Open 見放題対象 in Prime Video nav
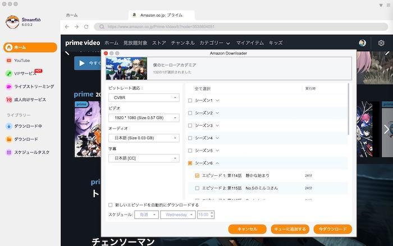393x246 pixels. 135,43
